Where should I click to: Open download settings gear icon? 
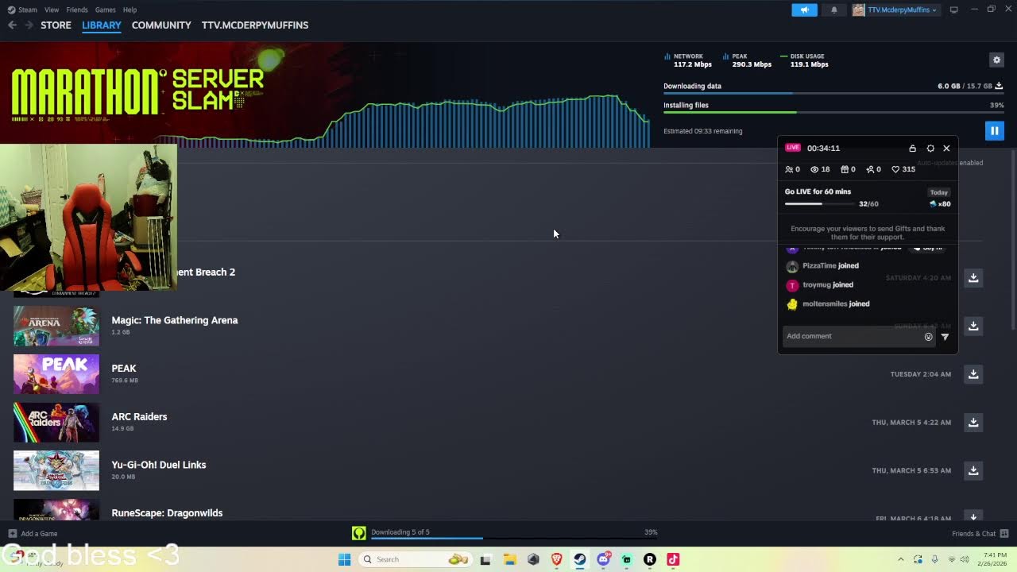pyautogui.click(x=996, y=60)
